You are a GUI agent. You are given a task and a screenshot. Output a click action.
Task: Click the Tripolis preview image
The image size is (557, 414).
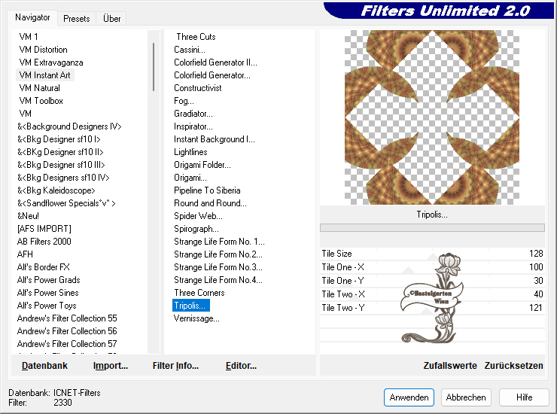click(432, 117)
